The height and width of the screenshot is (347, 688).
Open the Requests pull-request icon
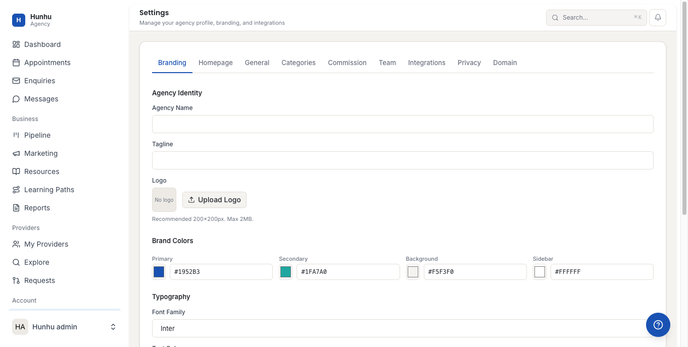click(16, 280)
